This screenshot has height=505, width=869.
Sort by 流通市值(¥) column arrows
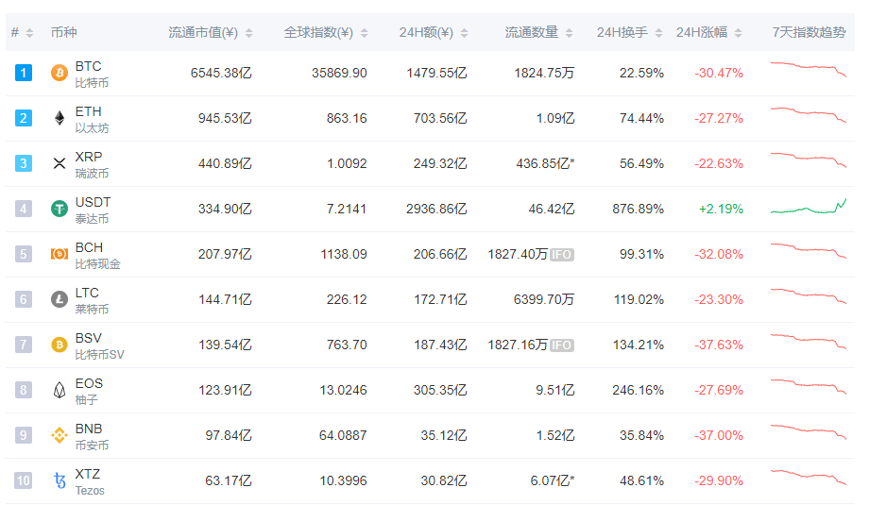coord(248,33)
